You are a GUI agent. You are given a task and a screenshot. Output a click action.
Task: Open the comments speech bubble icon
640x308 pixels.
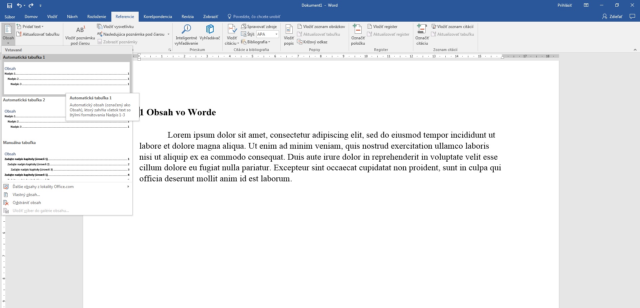pyautogui.click(x=632, y=16)
